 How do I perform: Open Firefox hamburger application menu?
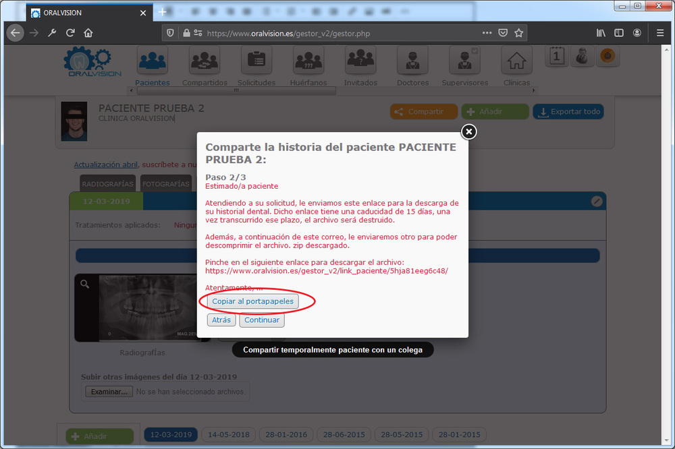(660, 33)
